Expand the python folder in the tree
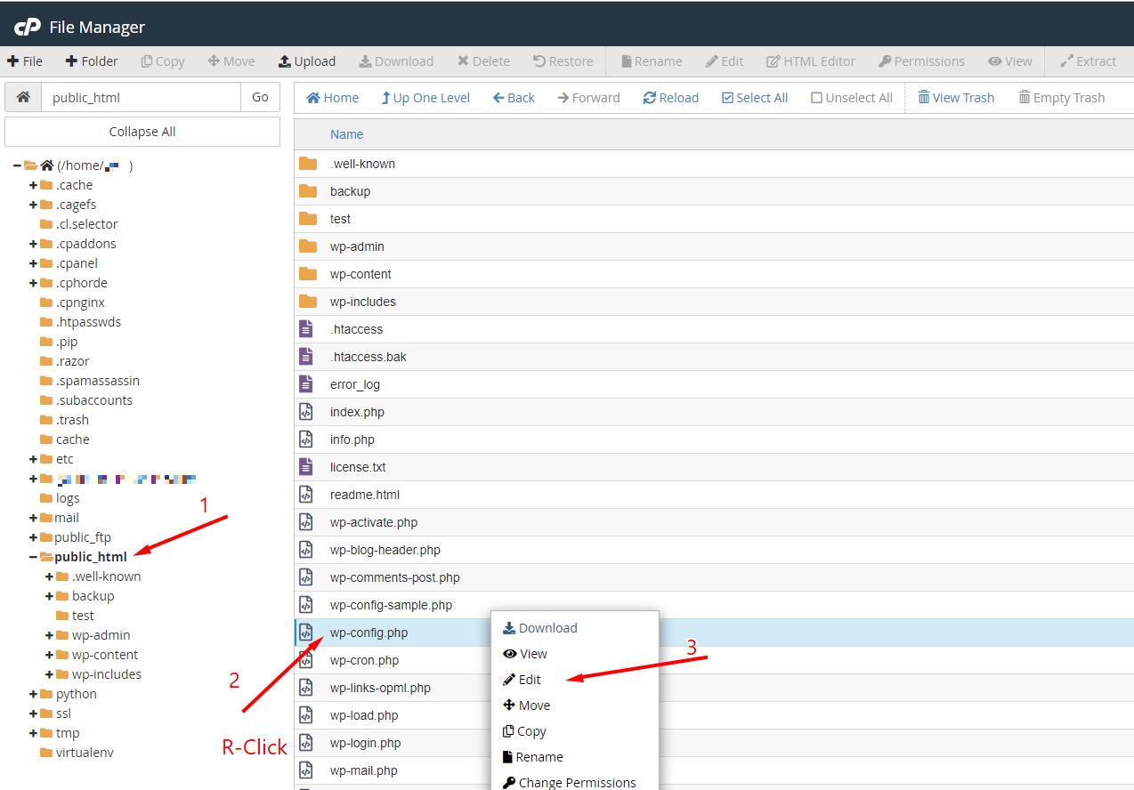The image size is (1134, 790). (x=34, y=694)
